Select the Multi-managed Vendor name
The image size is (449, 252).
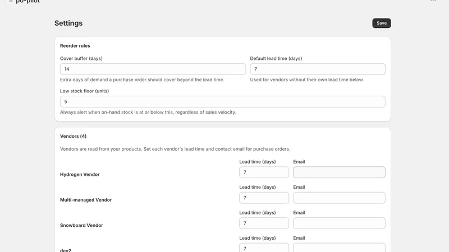click(x=86, y=200)
